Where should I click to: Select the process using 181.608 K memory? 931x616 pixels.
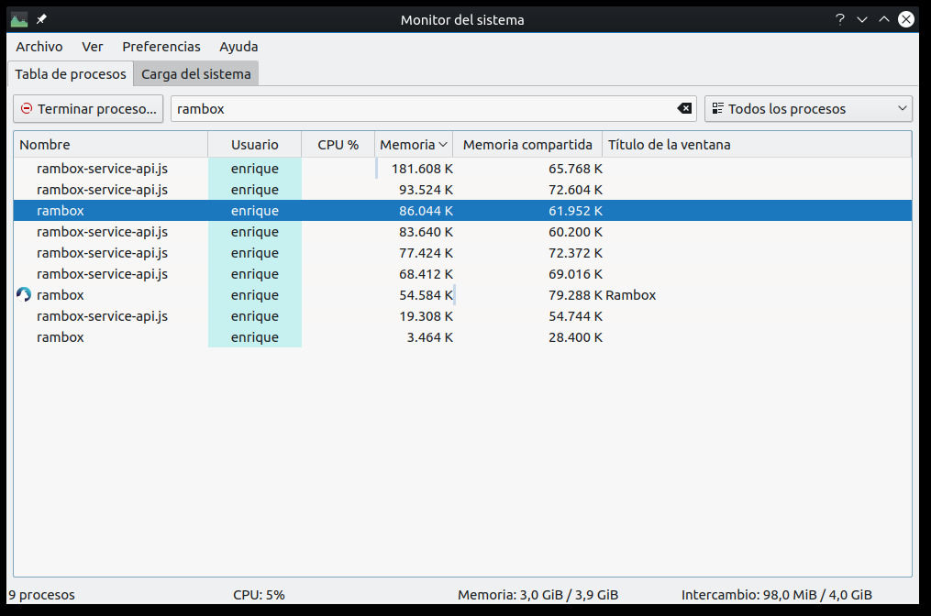coord(462,169)
